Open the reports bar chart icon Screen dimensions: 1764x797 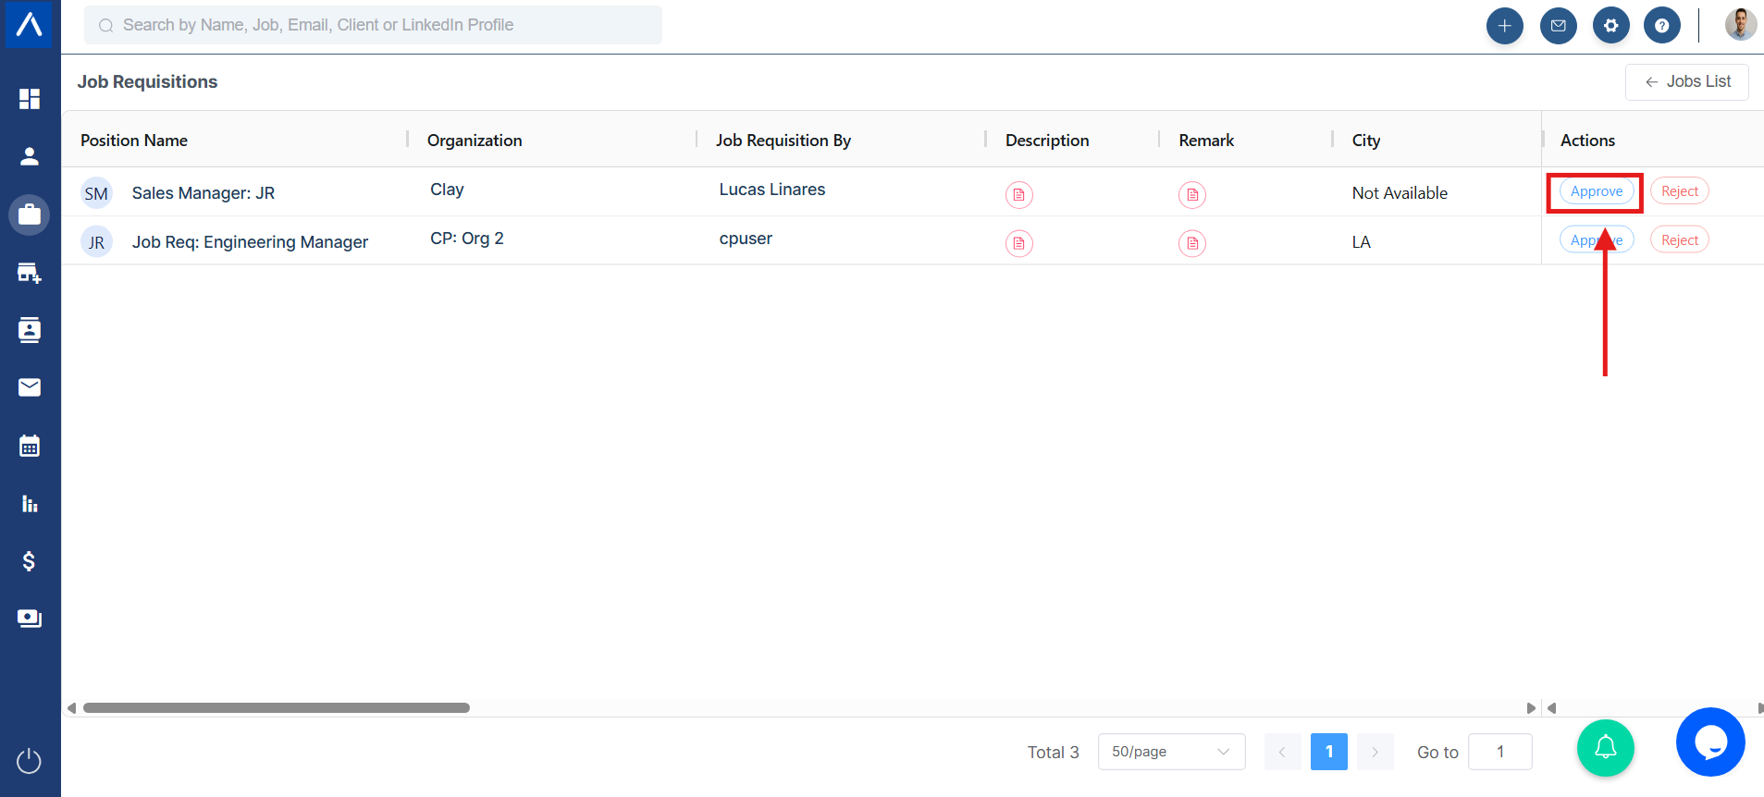pos(30,504)
